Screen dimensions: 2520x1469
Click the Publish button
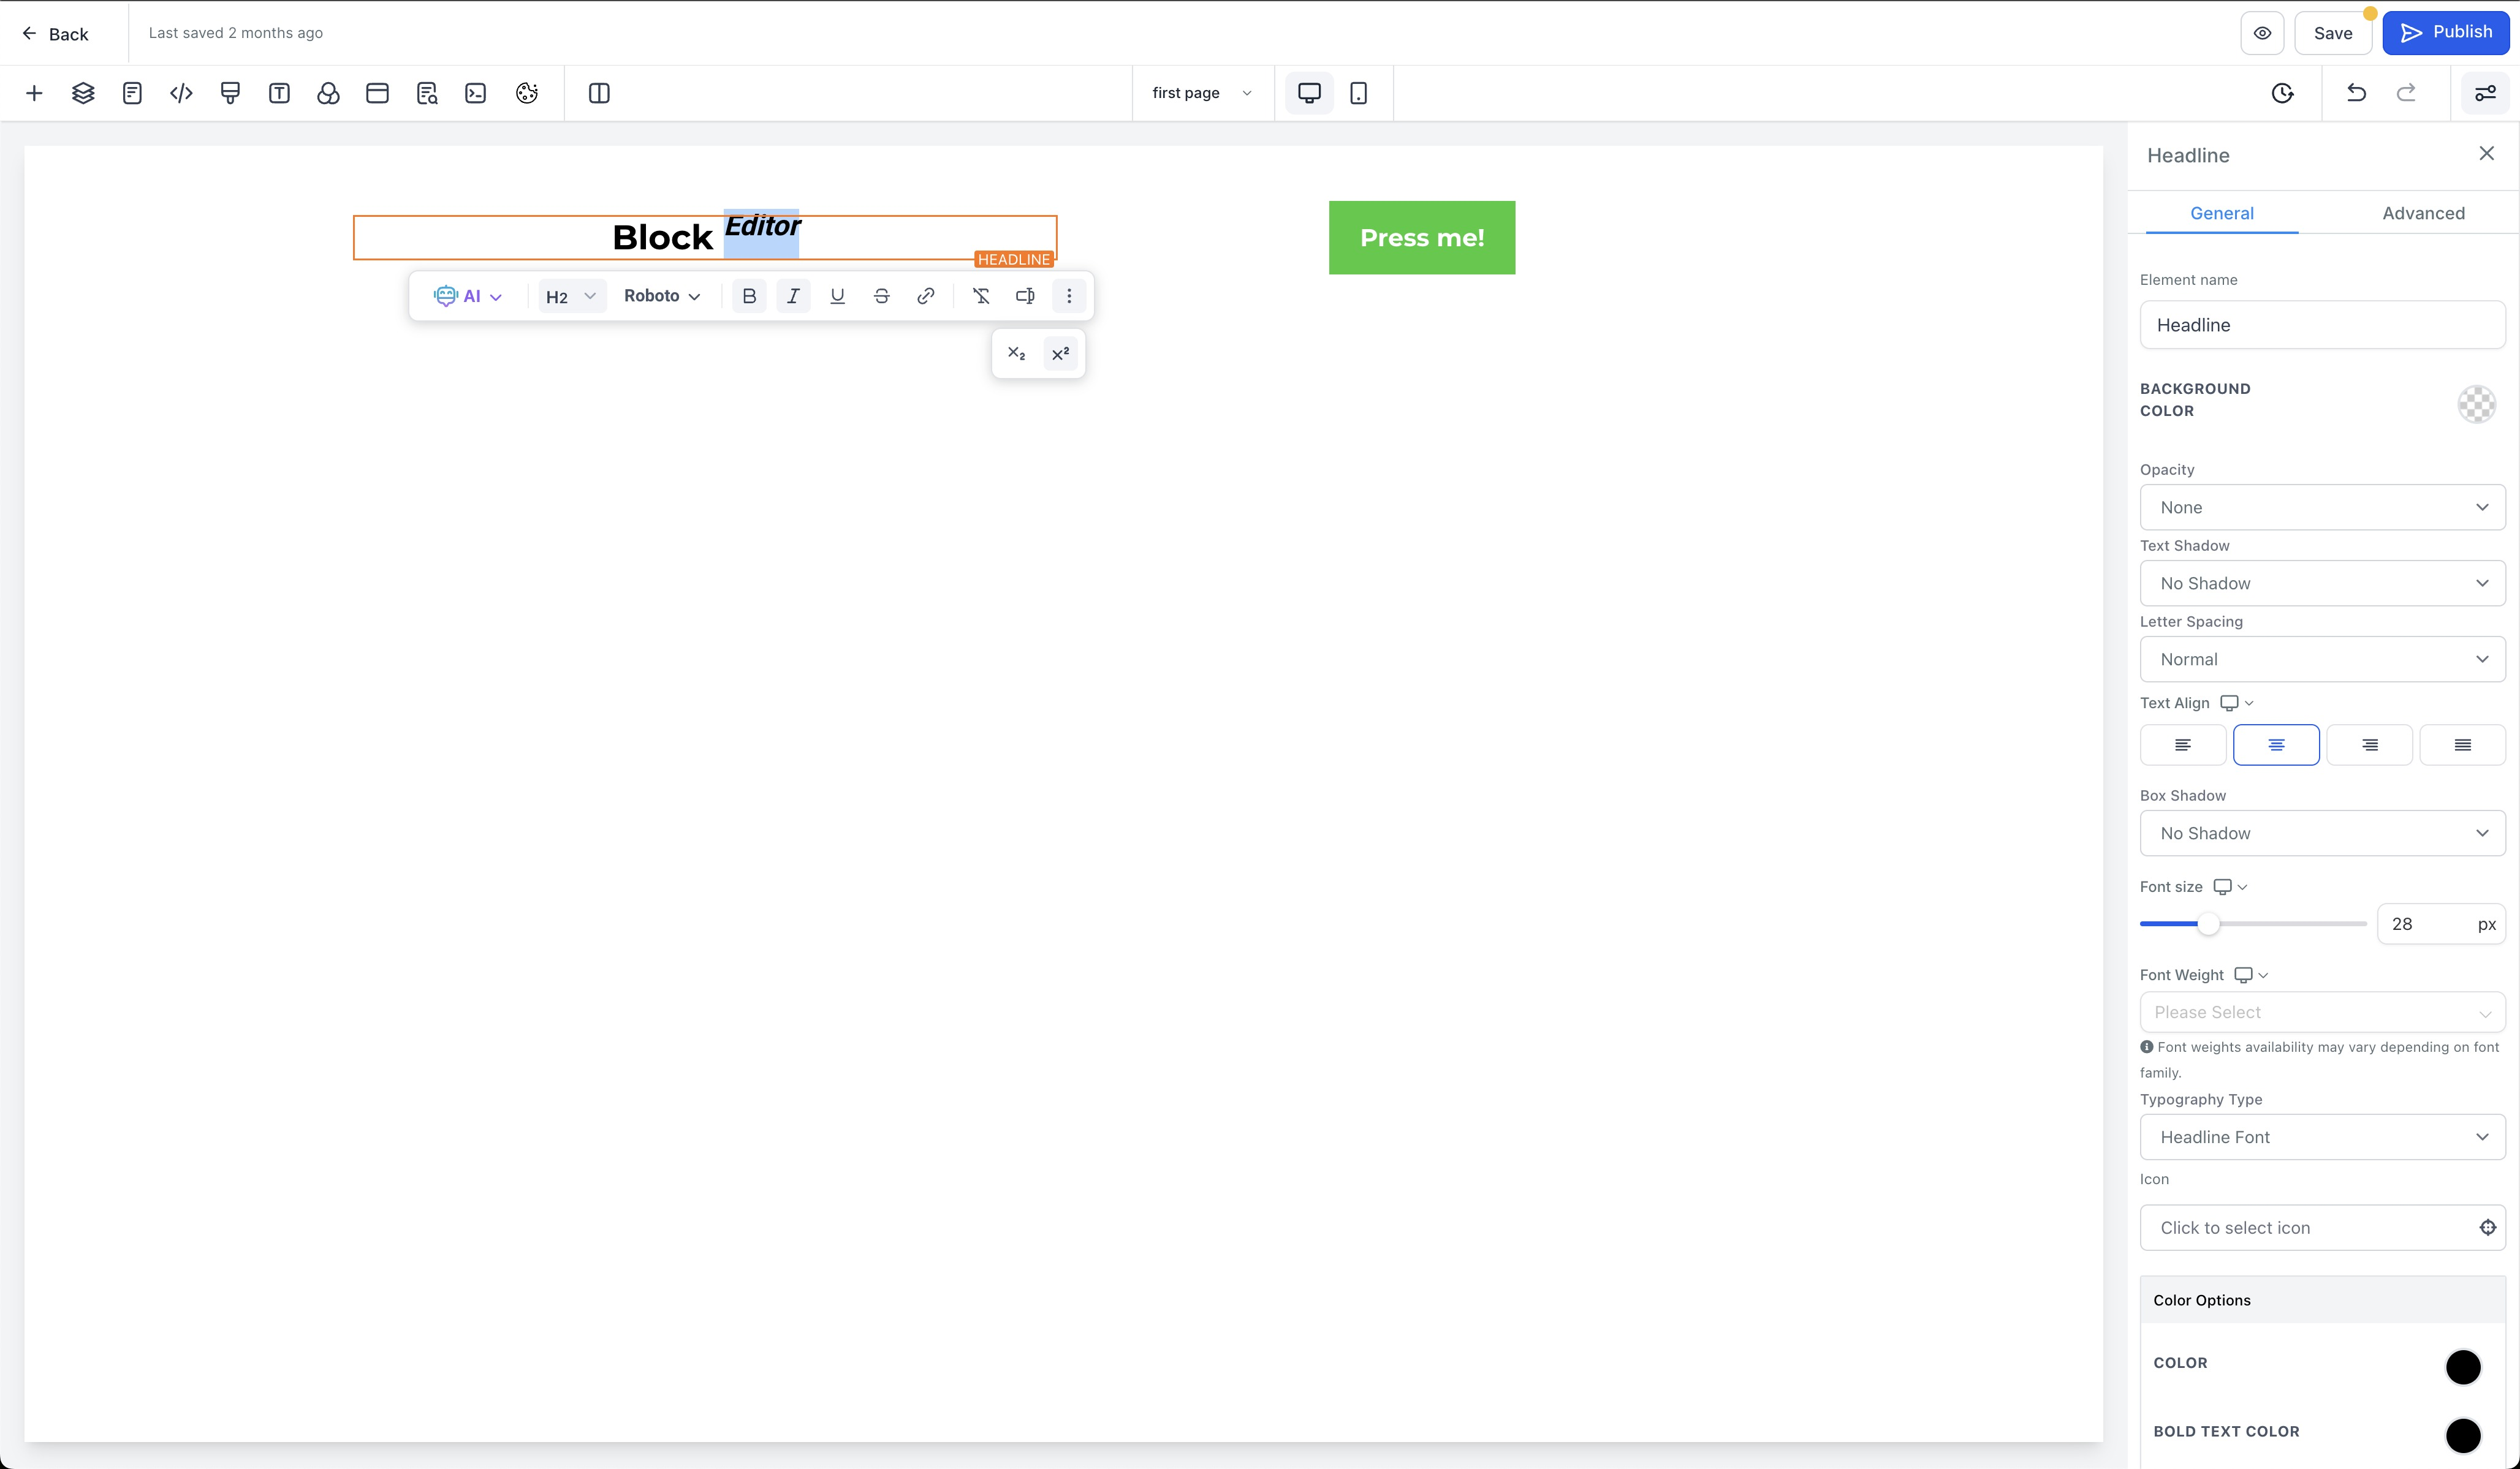point(2445,33)
